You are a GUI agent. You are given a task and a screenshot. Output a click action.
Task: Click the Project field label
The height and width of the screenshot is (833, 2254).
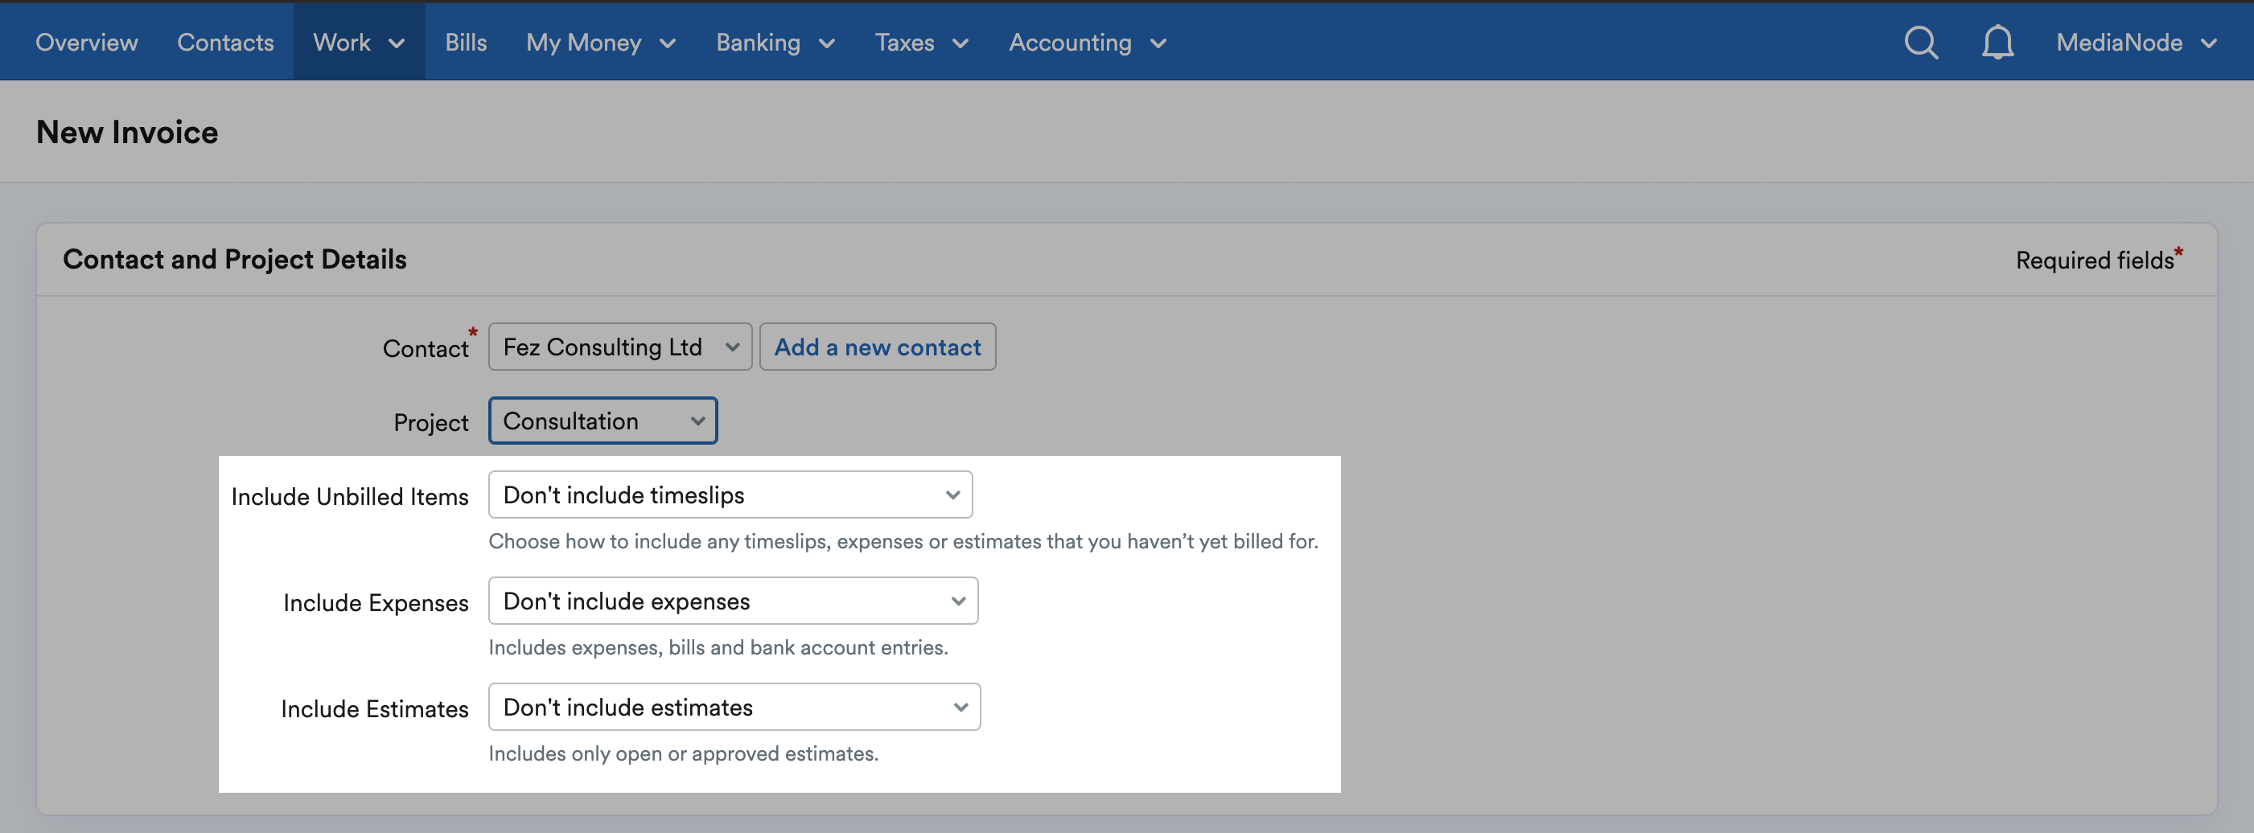430,423
